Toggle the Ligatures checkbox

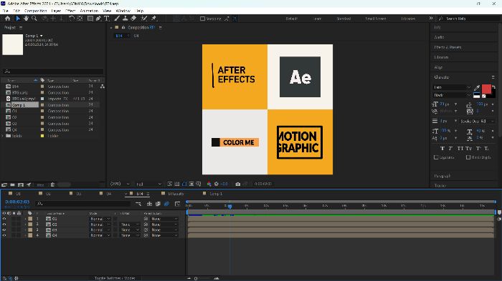coord(436,157)
